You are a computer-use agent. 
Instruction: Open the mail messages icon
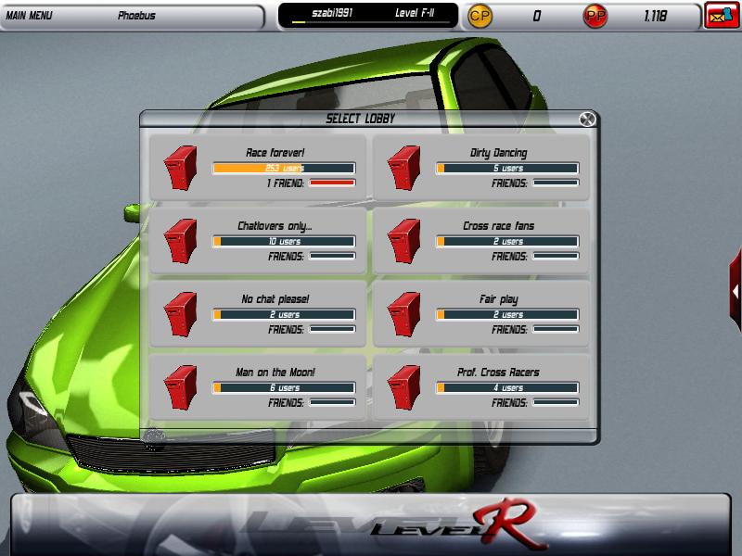[722, 16]
